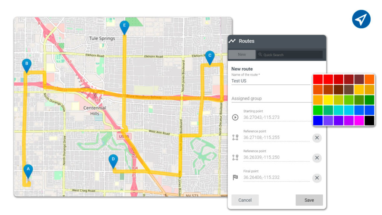382x215 pixels.
Task: Pick the dark brown color swatch
Action: point(338,90)
